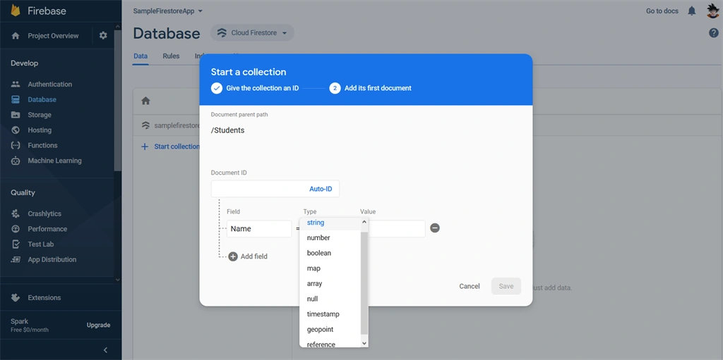Remove the Name field with minus icon
The width and height of the screenshot is (723, 360).
[434, 228]
